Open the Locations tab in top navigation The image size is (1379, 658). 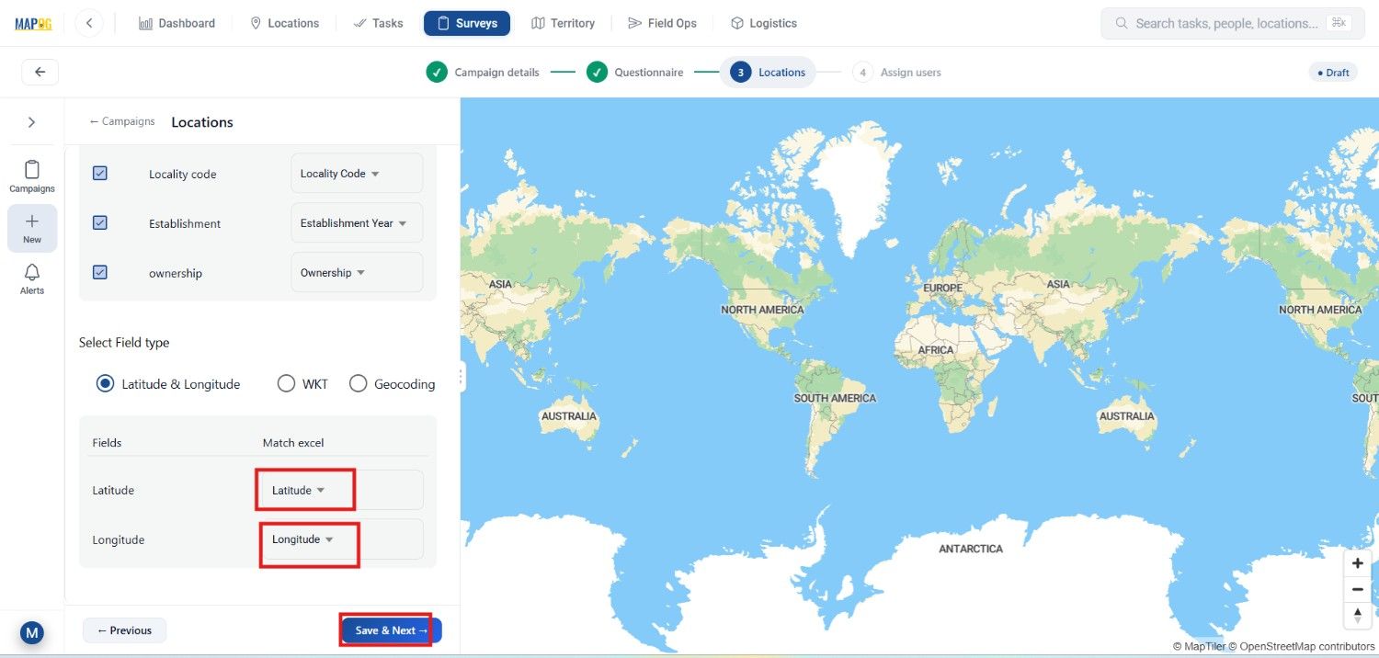(x=285, y=23)
